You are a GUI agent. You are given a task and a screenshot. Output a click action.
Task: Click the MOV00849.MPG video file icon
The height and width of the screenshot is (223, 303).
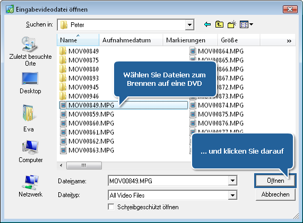pyautogui.click(x=63, y=105)
